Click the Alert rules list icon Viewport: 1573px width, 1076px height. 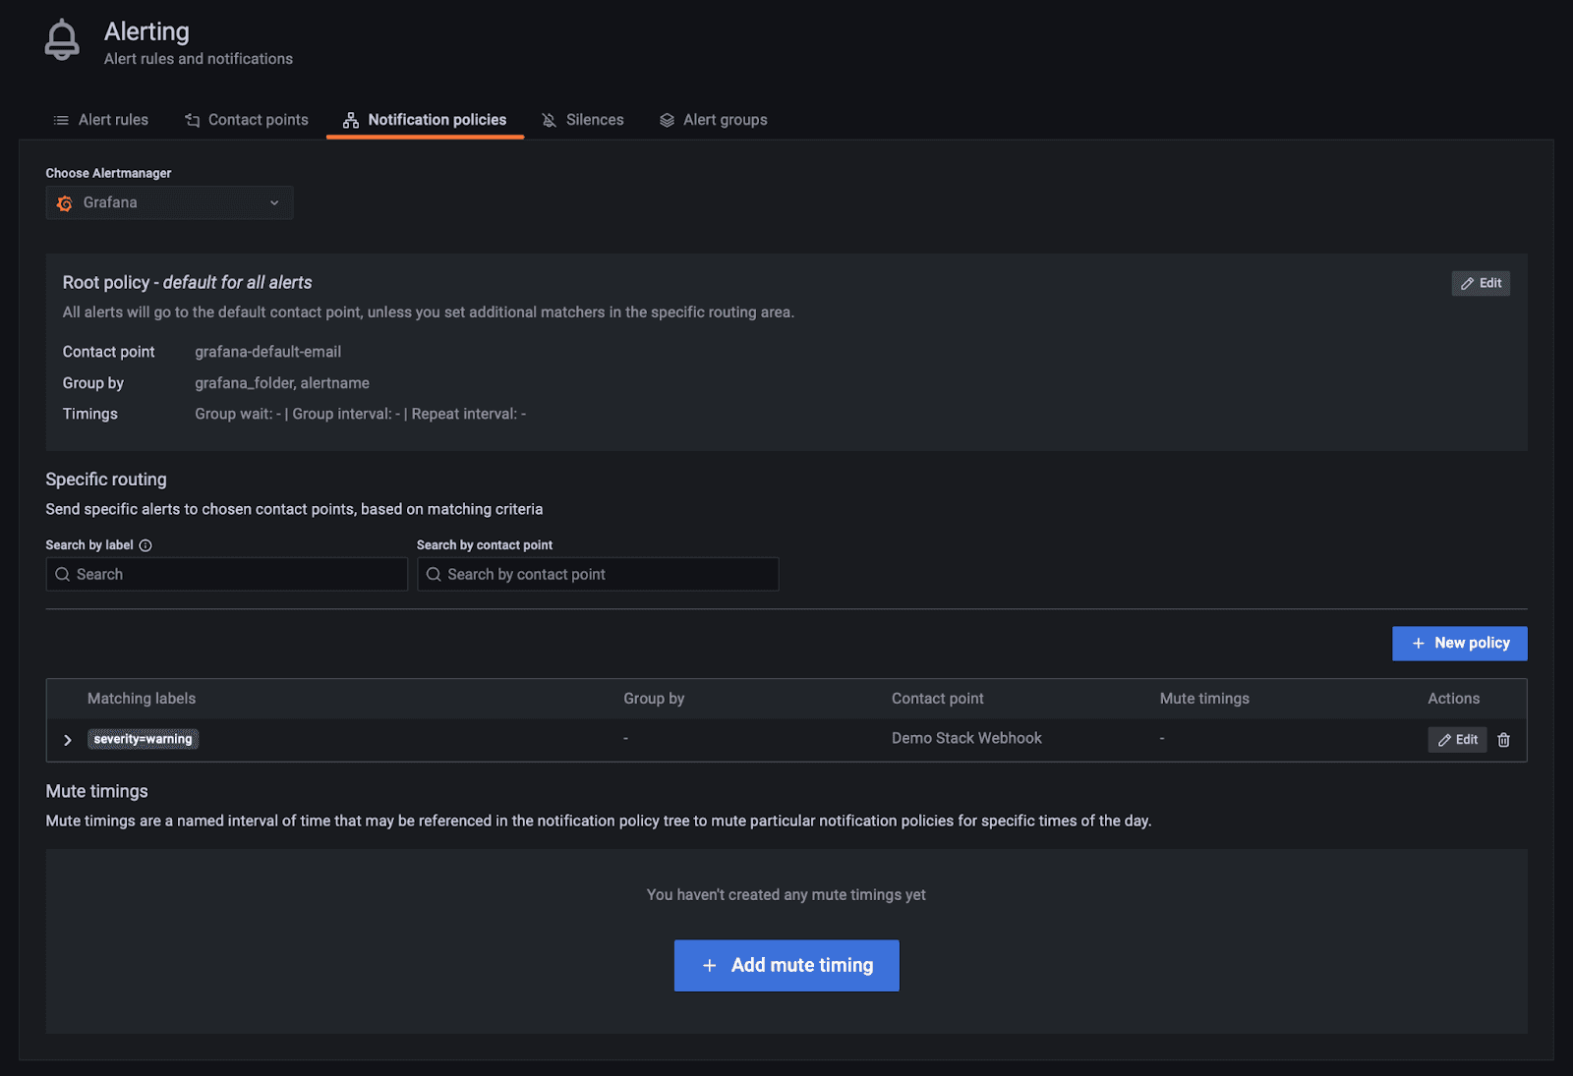[x=61, y=120]
